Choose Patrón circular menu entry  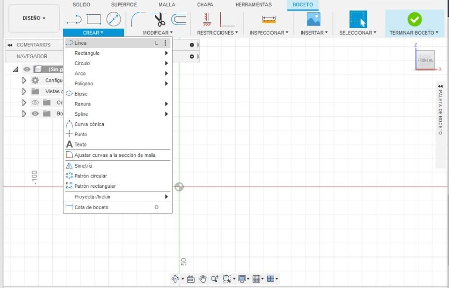click(118, 176)
